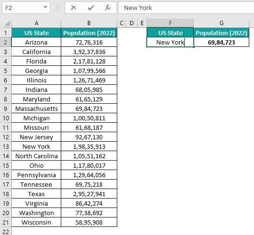Click Population (2022) header in column B
The height and width of the screenshot is (235, 254).
point(89,33)
